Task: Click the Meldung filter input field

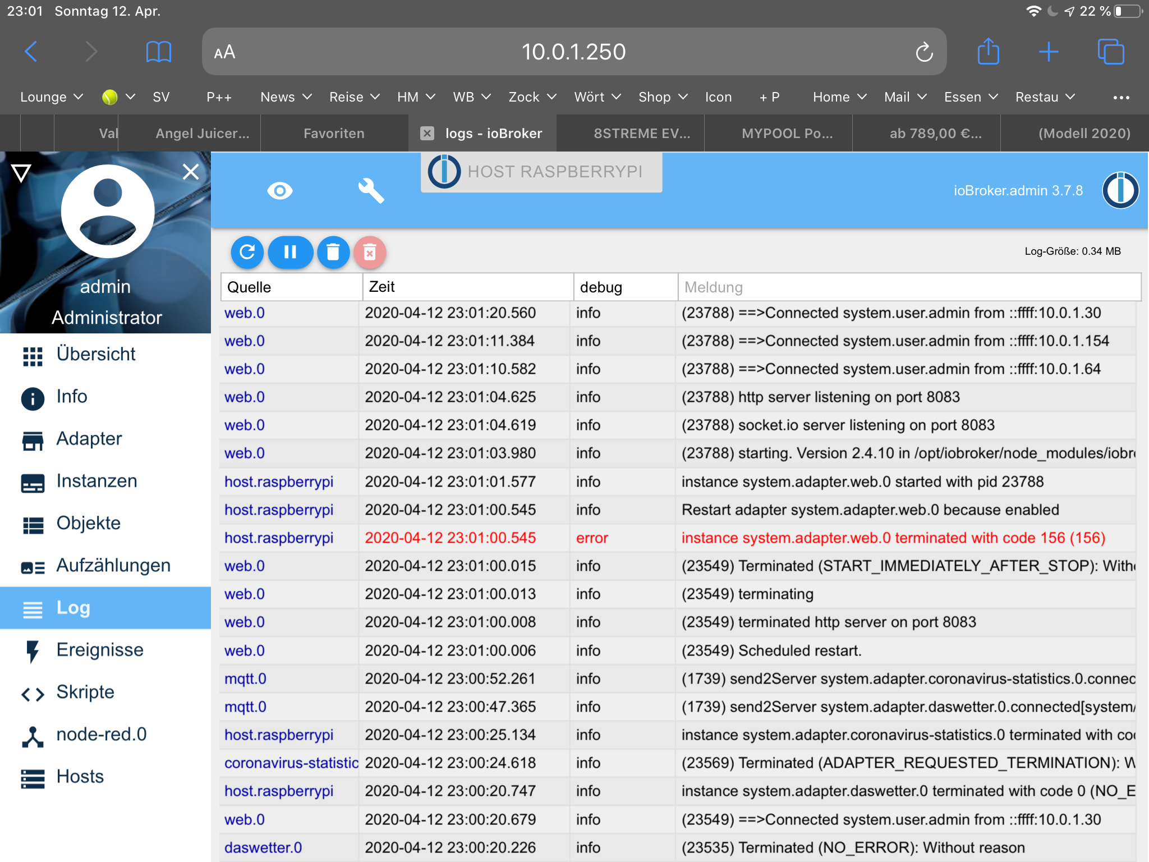Action: click(x=909, y=287)
